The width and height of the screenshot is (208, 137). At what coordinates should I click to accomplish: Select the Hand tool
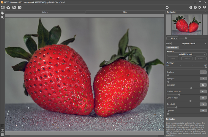pyautogui.click(x=2, y=13)
